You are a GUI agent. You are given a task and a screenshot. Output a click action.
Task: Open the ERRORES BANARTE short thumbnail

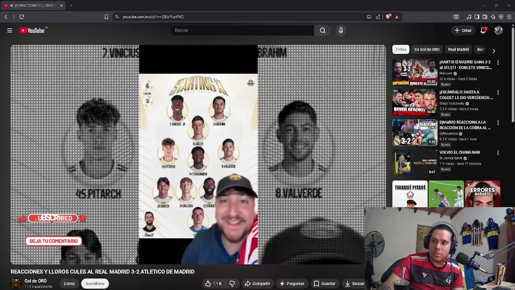482,194
